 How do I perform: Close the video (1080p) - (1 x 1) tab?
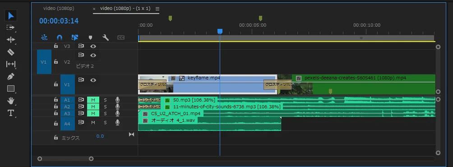94,9
